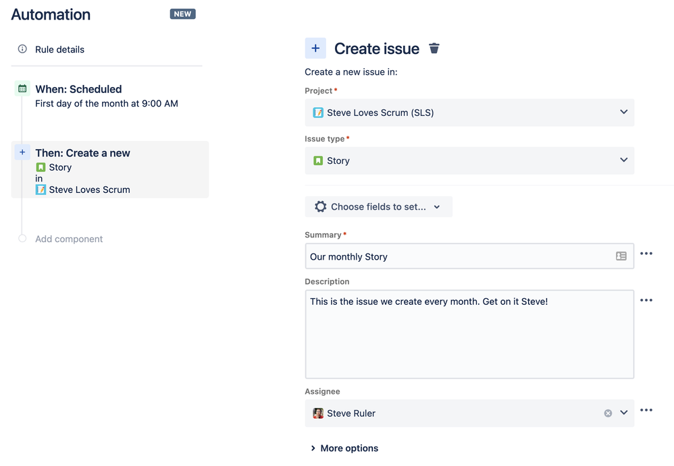Screen dimensions: 674x466
Task: Open the three-dot menu beside Assignee
Action: tap(646, 410)
